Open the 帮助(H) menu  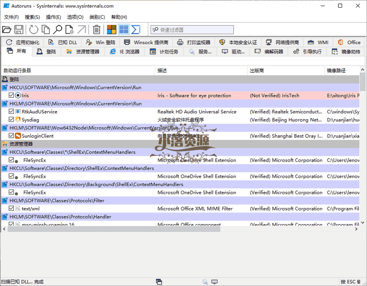(119, 17)
